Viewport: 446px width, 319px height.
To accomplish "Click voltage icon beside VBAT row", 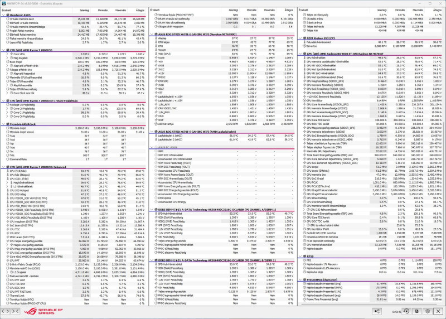I will [156, 89].
